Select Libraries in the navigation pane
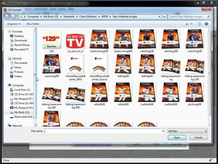 point(17,58)
